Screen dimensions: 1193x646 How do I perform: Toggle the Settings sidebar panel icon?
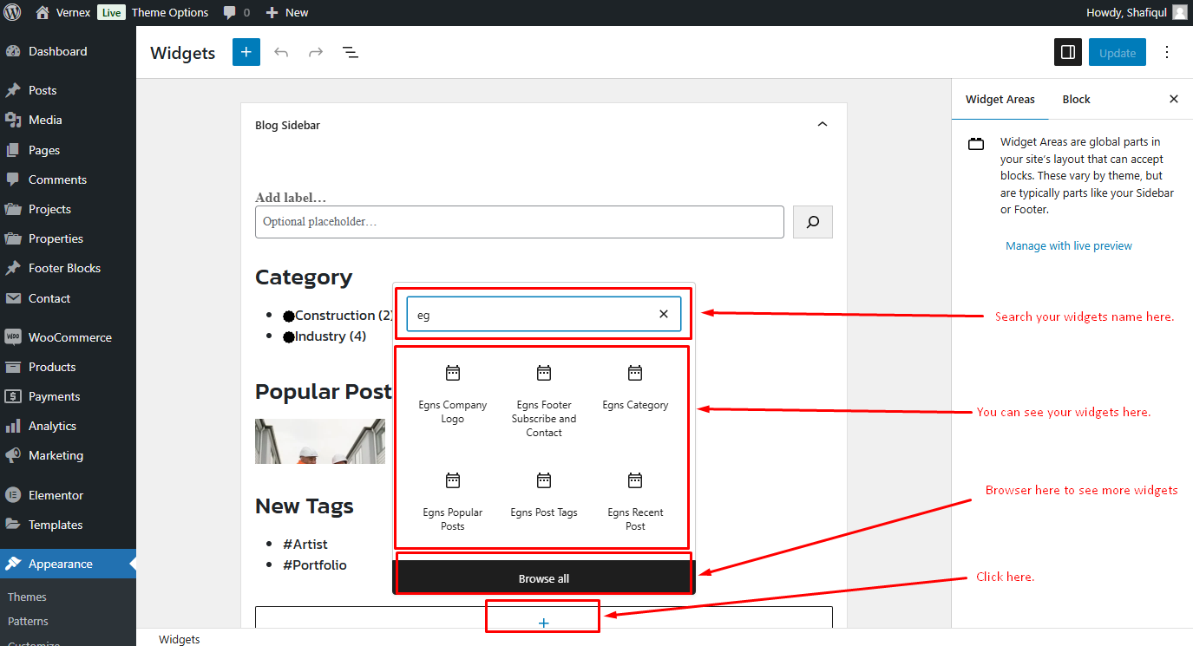[x=1068, y=52]
